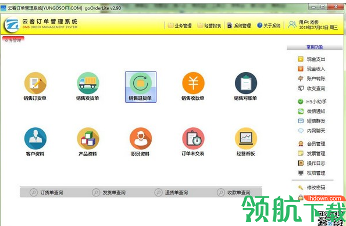Launch H5小助手
This screenshot has height=226, width=346.
click(312, 102)
